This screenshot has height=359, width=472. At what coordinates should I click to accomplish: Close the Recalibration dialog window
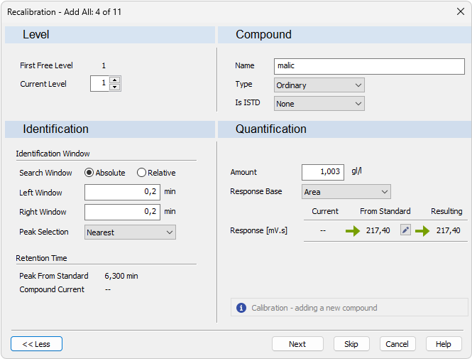pyautogui.click(x=460, y=12)
